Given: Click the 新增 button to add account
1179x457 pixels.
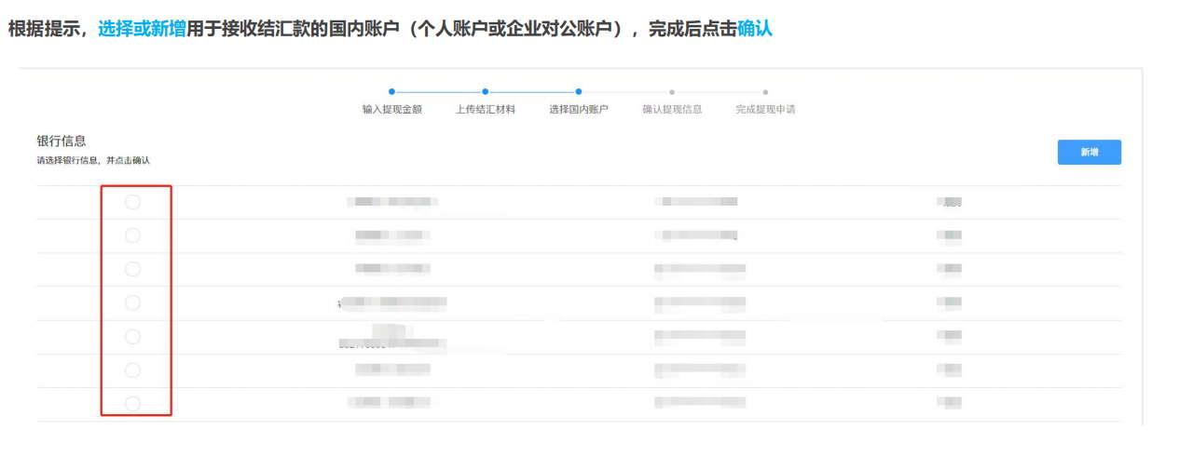Looking at the screenshot, I should (x=1089, y=152).
